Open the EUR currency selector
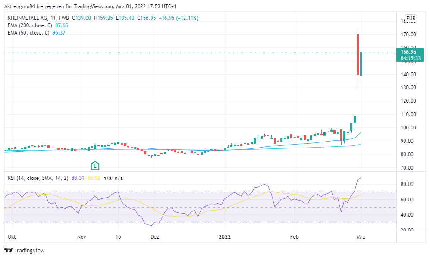The image size is (430, 258). 411,19
